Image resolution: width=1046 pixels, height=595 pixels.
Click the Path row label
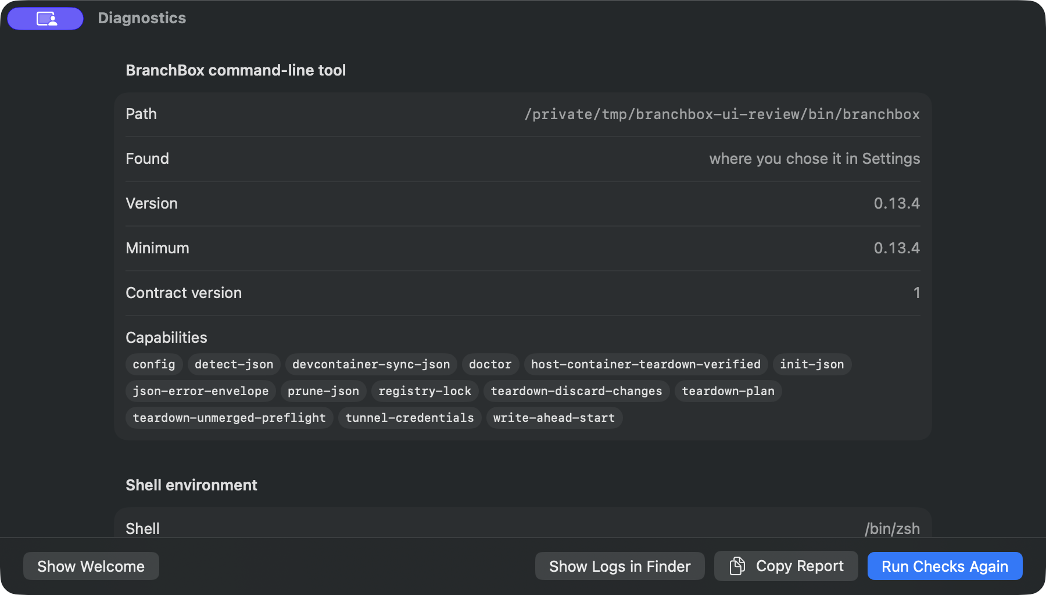click(x=141, y=114)
